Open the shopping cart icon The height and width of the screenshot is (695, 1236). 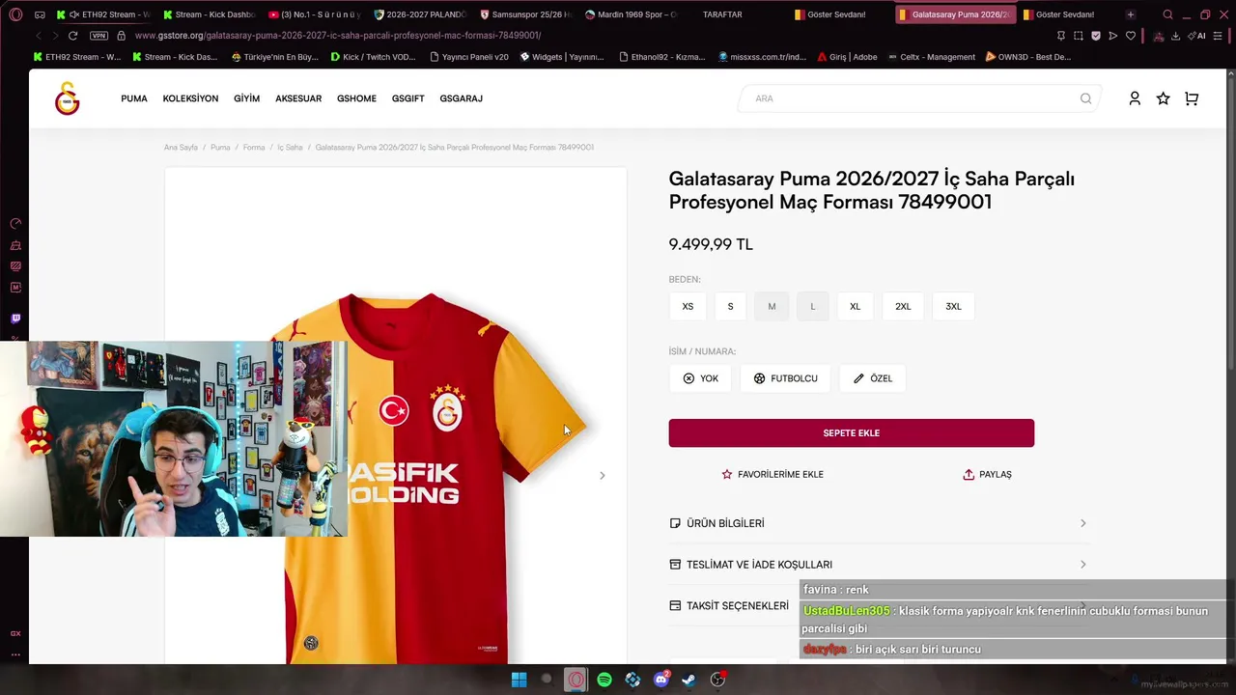tap(1192, 98)
